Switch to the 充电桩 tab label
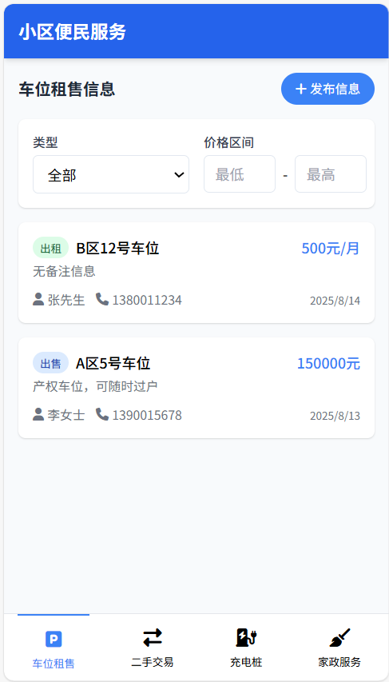 pyautogui.click(x=246, y=662)
